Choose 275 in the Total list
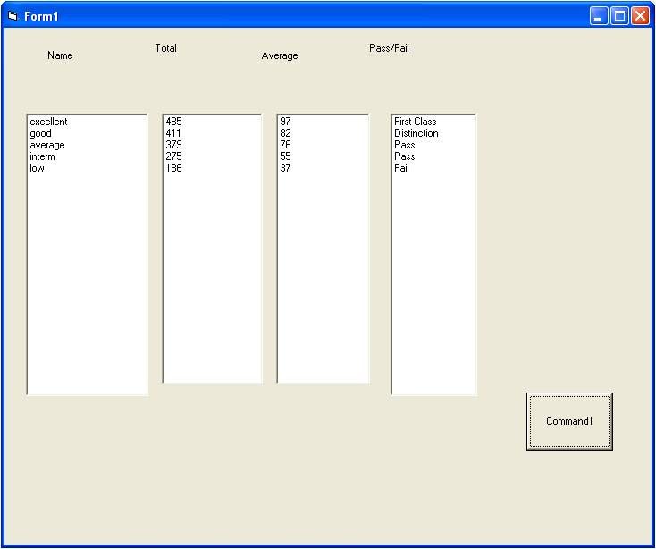The width and height of the screenshot is (656, 549). tap(173, 156)
